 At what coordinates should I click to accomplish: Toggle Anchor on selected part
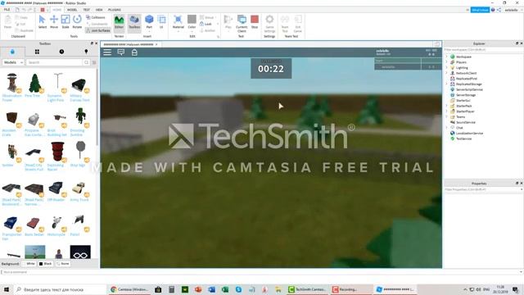point(207,30)
